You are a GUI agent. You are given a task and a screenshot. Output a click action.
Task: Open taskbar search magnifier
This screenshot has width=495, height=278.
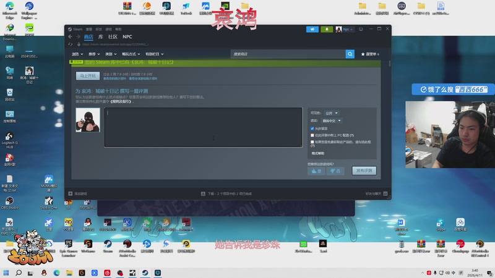[19, 272]
